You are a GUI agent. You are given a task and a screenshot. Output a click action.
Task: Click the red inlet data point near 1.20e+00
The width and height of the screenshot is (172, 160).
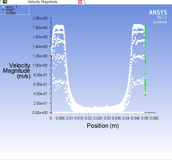coord(51,57)
